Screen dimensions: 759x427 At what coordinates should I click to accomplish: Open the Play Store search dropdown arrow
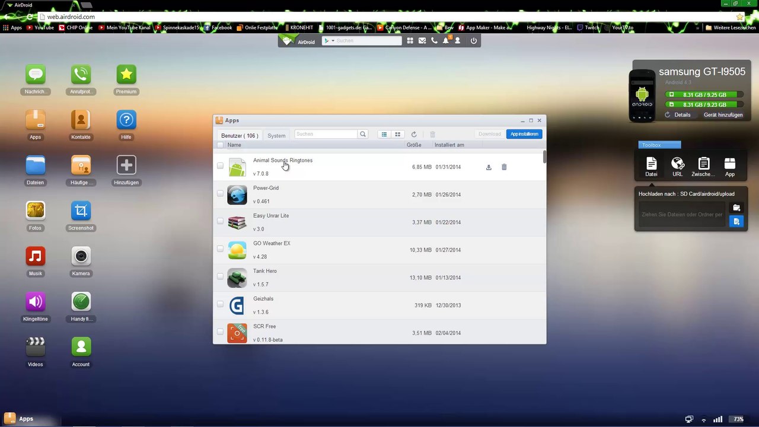tap(333, 41)
